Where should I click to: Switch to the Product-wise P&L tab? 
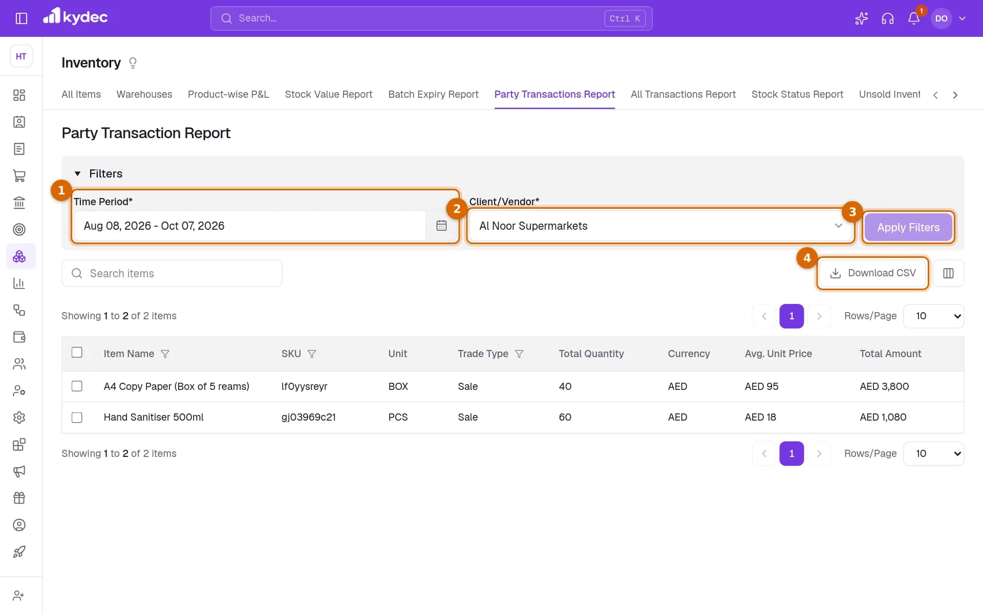(228, 95)
